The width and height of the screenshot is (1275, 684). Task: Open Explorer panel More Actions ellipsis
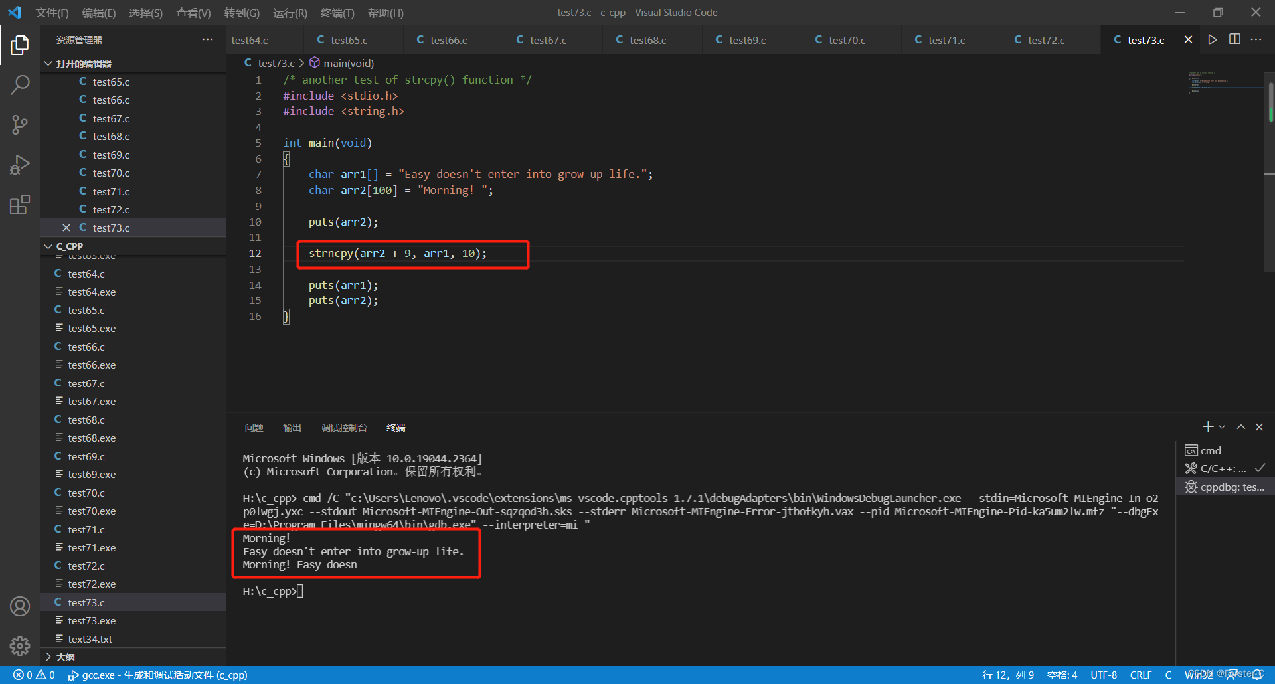208,40
